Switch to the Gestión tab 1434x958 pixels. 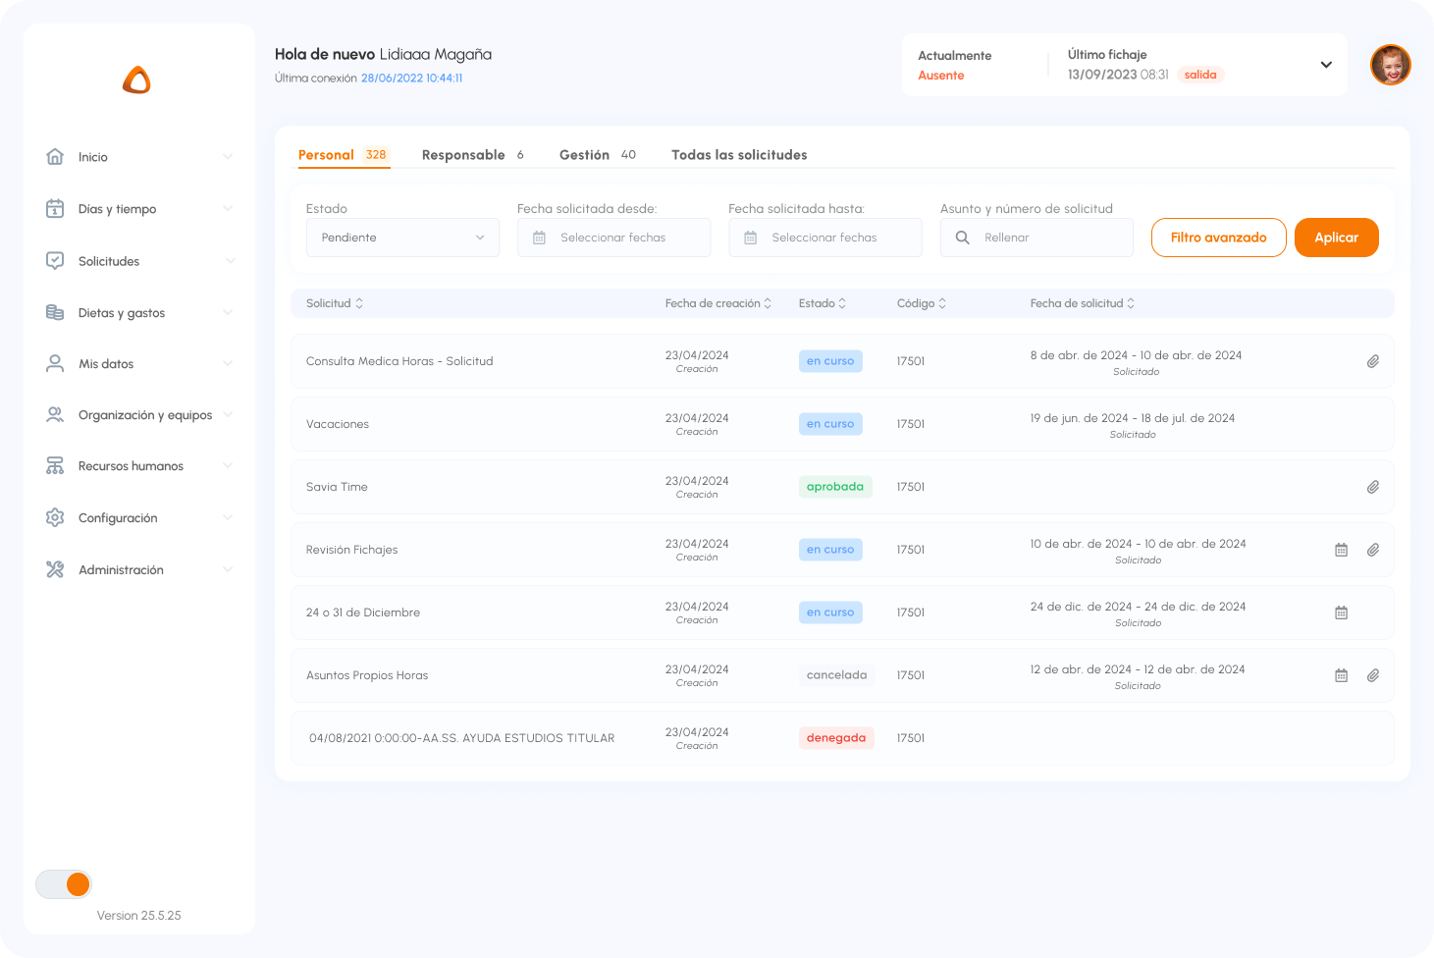pos(584,155)
